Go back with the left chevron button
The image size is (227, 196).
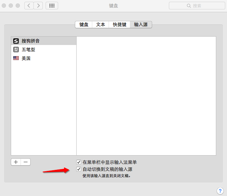click(x=29, y=6)
